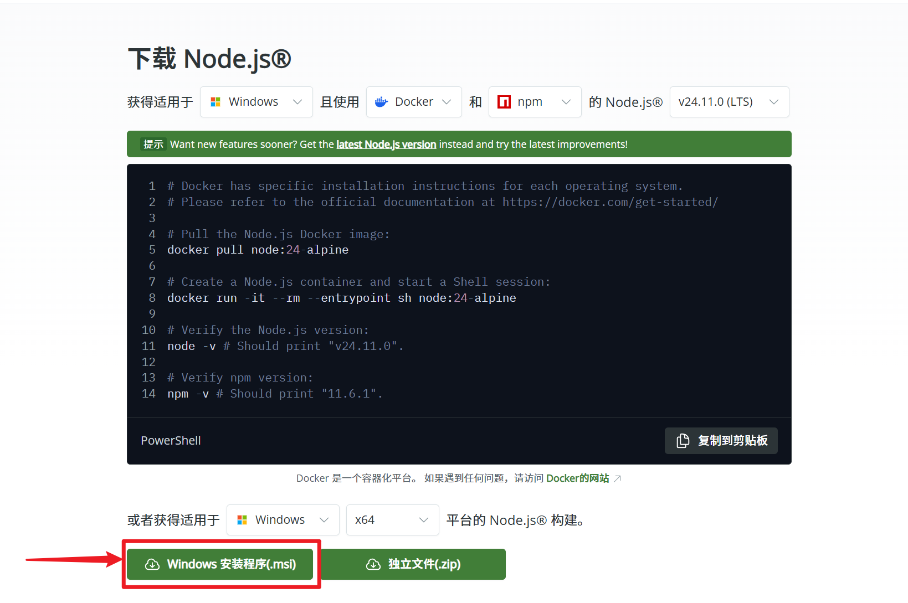This screenshot has height=603, width=908.
Task: Download the 独立文件(.zip) package
Action: pyautogui.click(x=413, y=564)
